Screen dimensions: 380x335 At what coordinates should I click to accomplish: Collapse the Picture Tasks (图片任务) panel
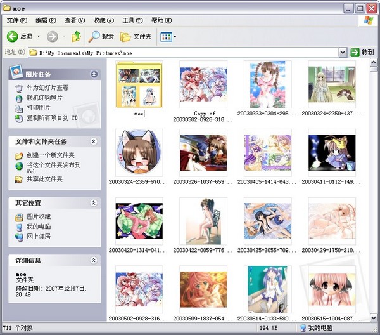pos(94,74)
